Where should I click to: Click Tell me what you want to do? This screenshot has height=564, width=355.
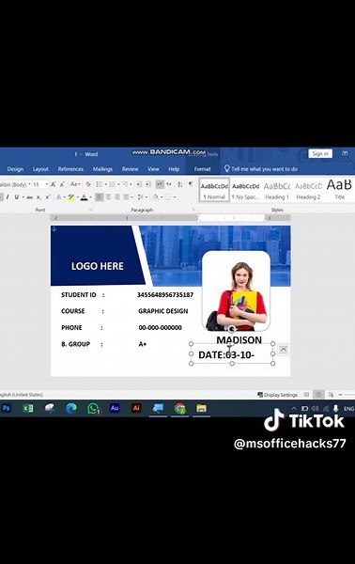261,168
